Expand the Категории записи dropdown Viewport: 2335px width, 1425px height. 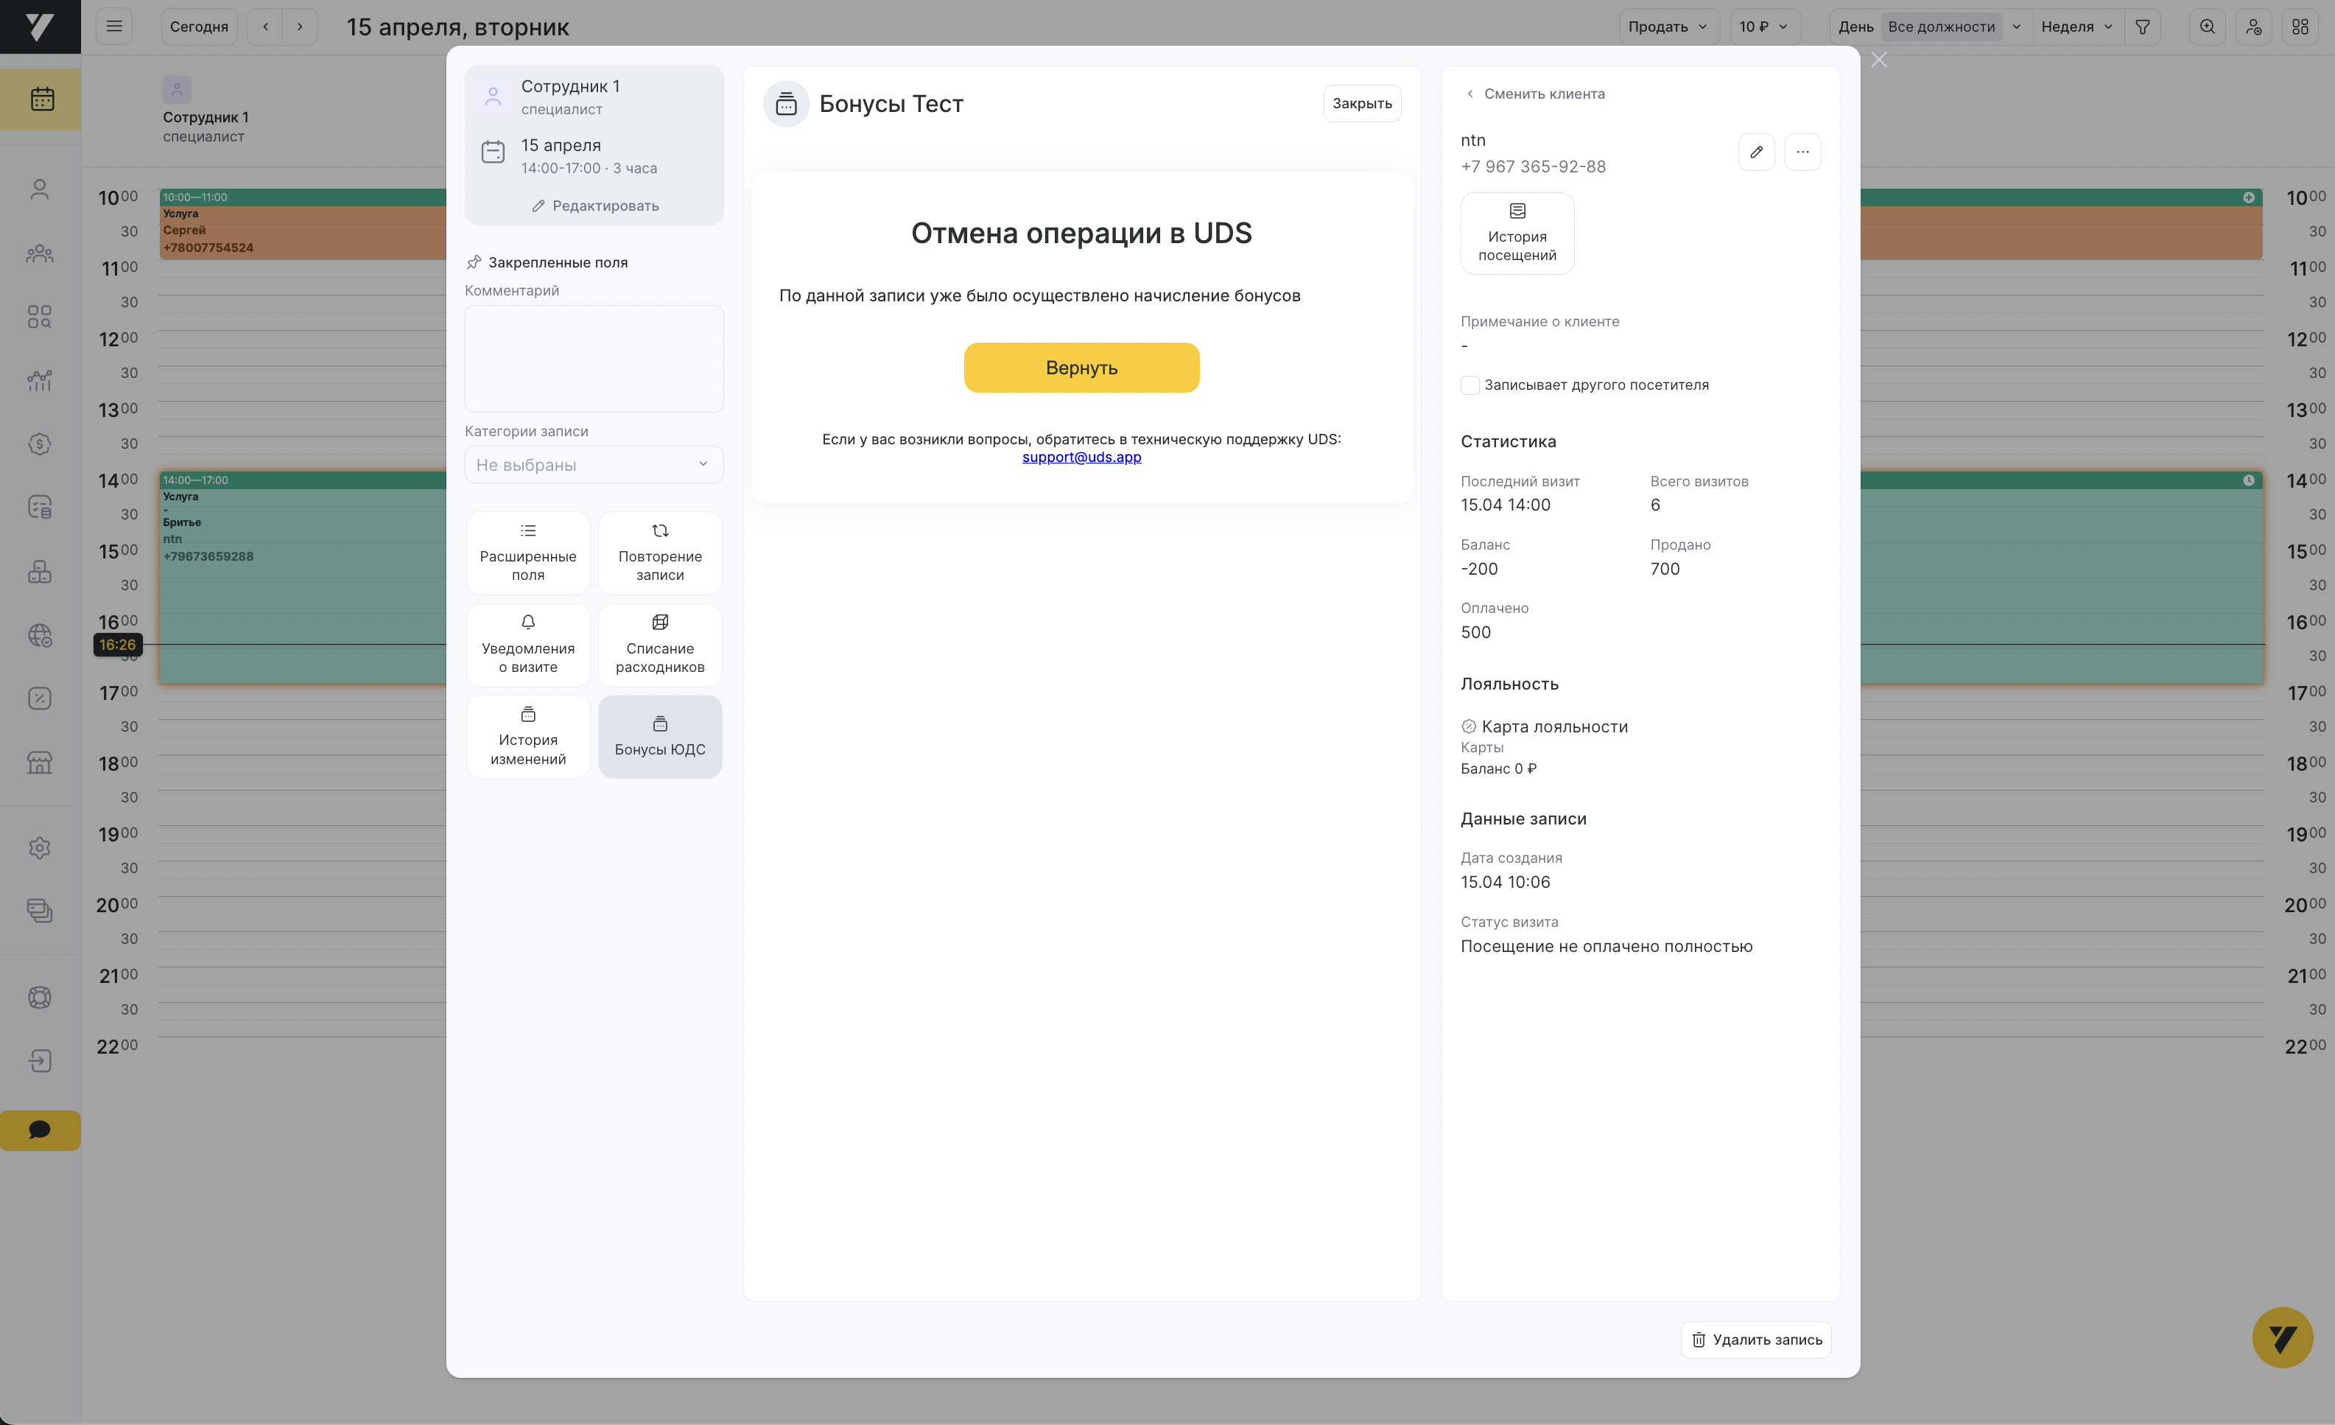pos(593,465)
